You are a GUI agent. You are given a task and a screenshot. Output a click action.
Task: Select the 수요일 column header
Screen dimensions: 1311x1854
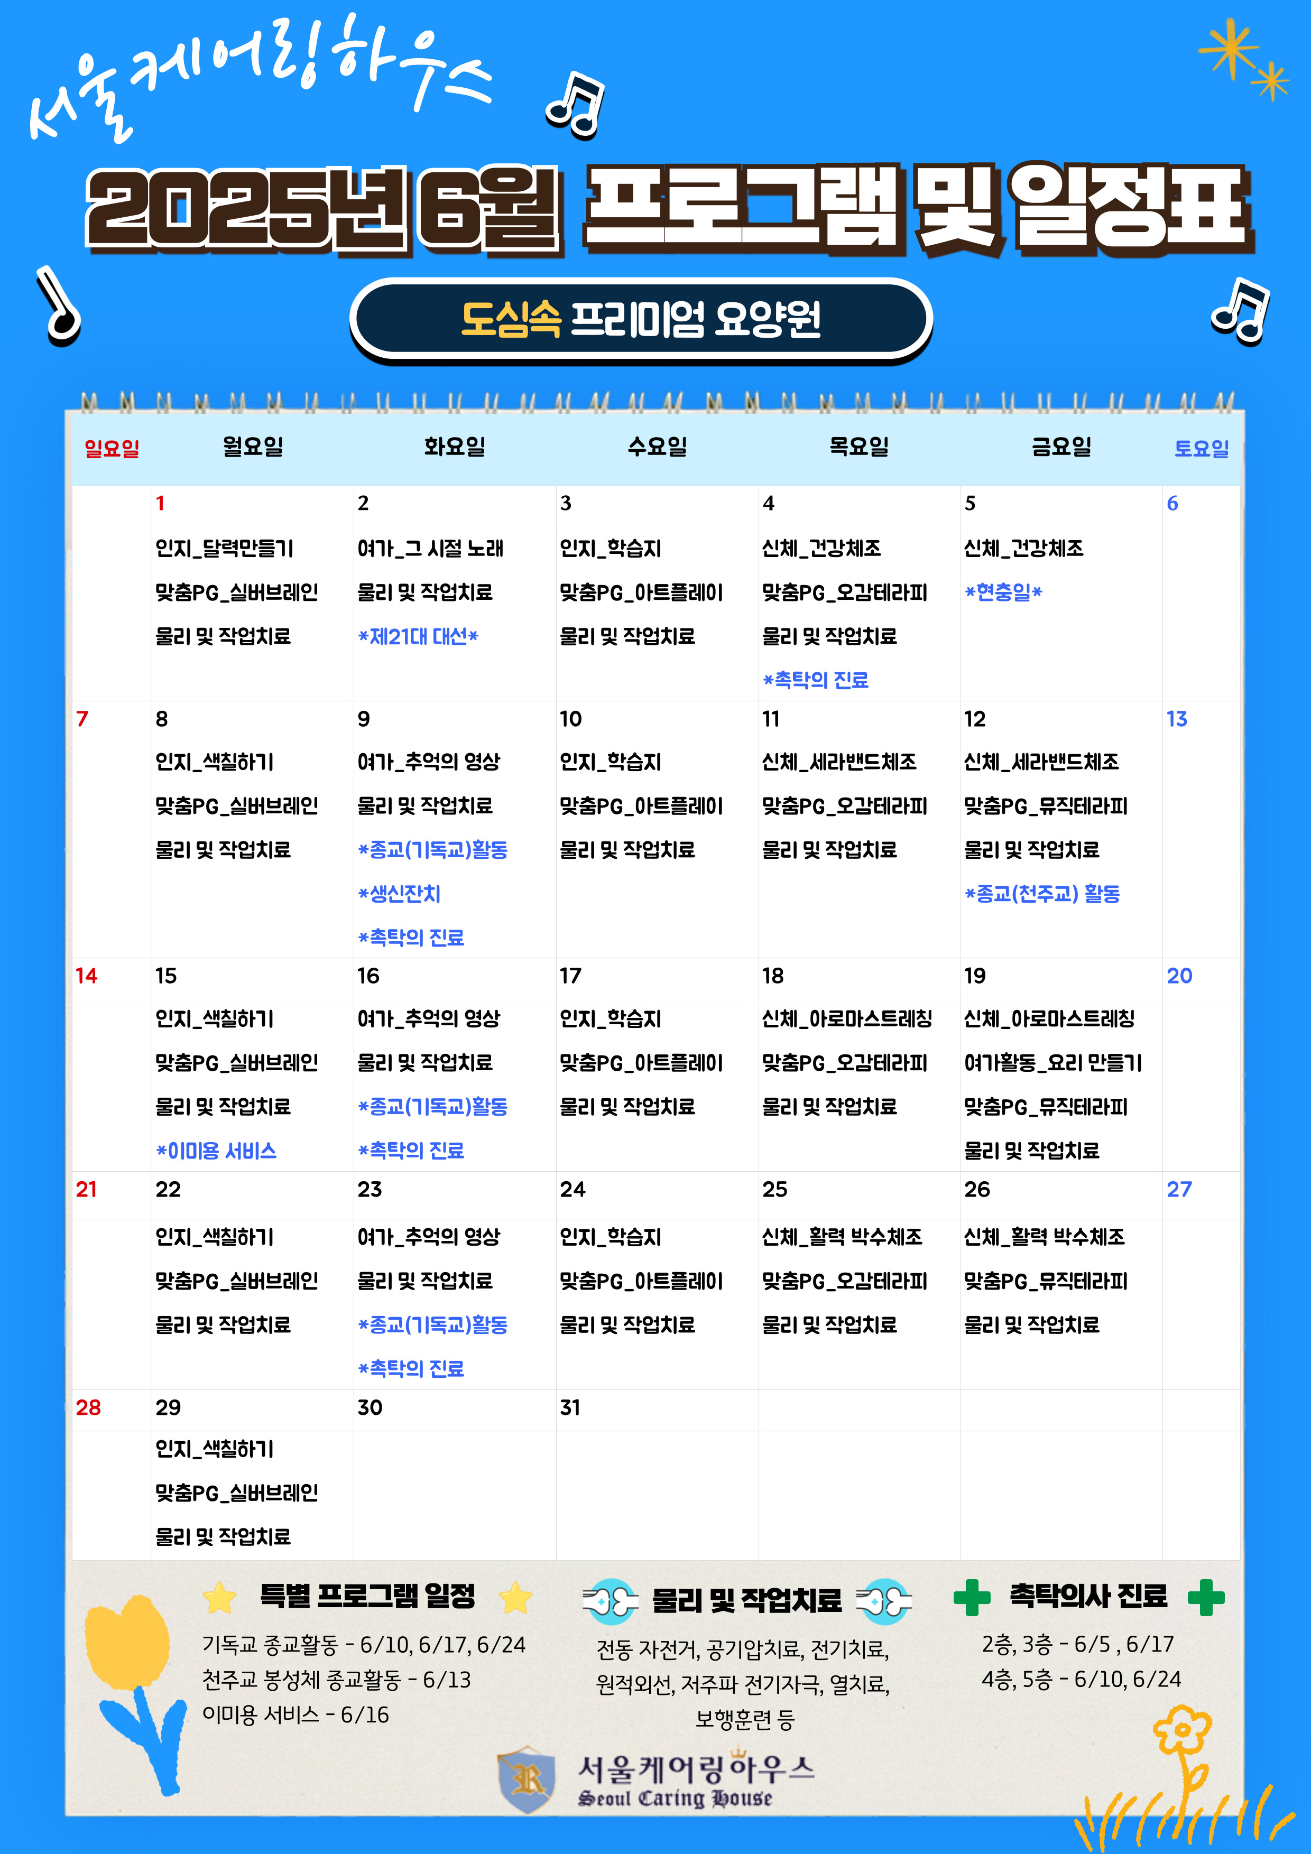(657, 447)
